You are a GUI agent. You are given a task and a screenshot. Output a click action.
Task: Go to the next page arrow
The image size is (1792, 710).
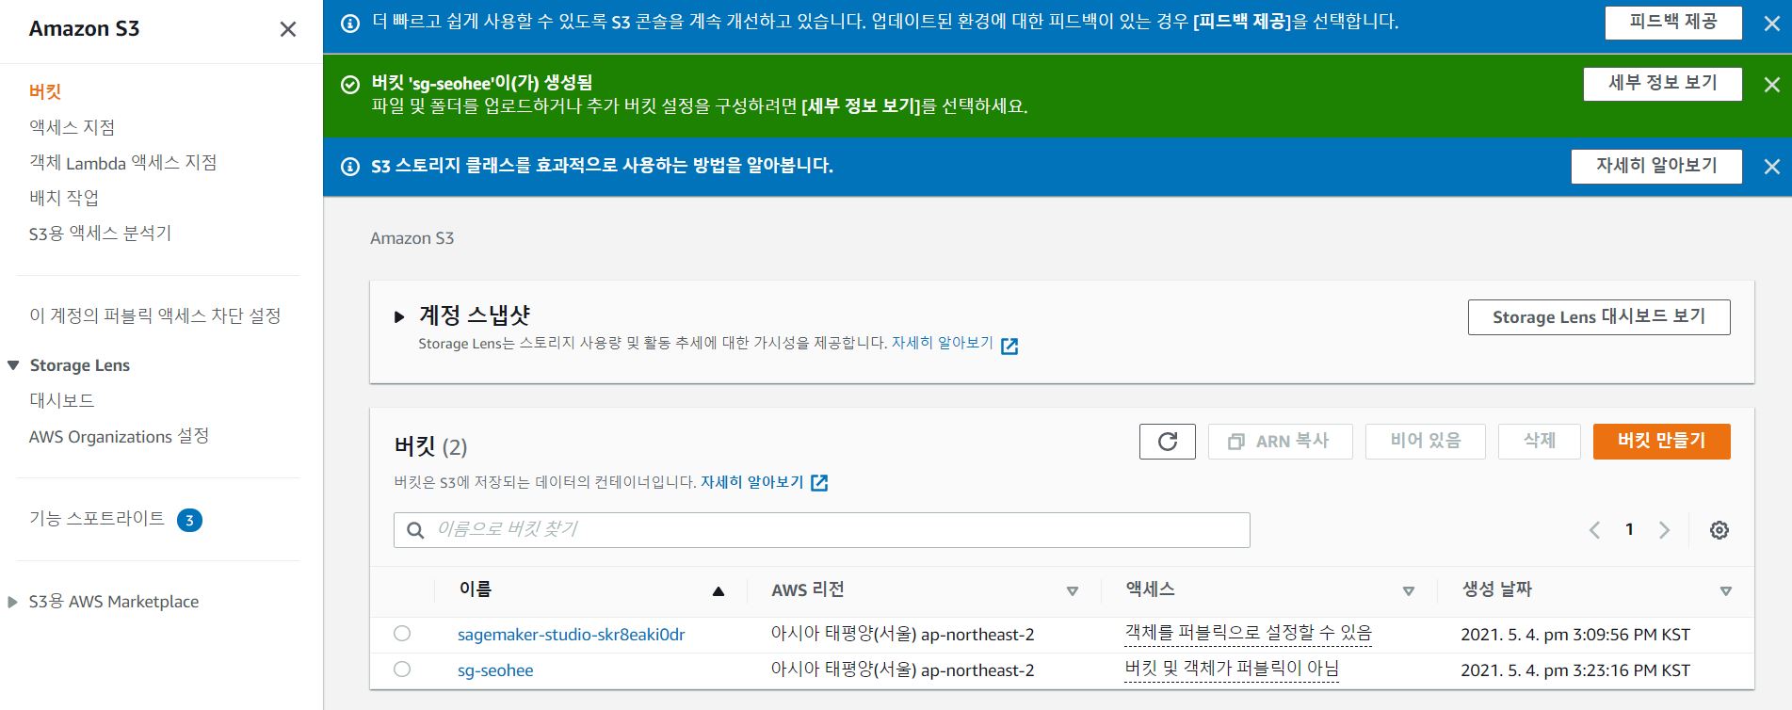[1665, 530]
